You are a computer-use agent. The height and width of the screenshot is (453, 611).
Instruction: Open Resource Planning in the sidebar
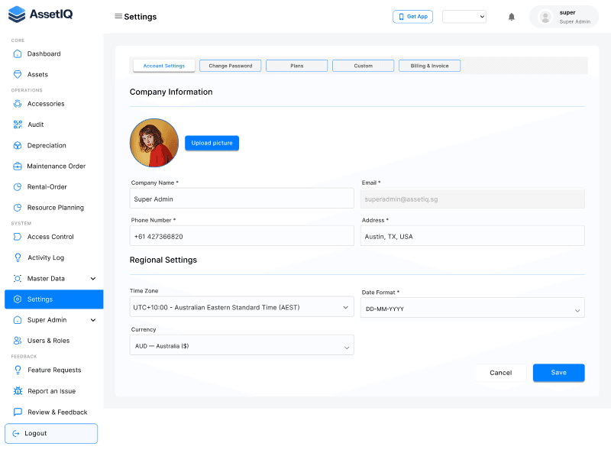pos(53,208)
